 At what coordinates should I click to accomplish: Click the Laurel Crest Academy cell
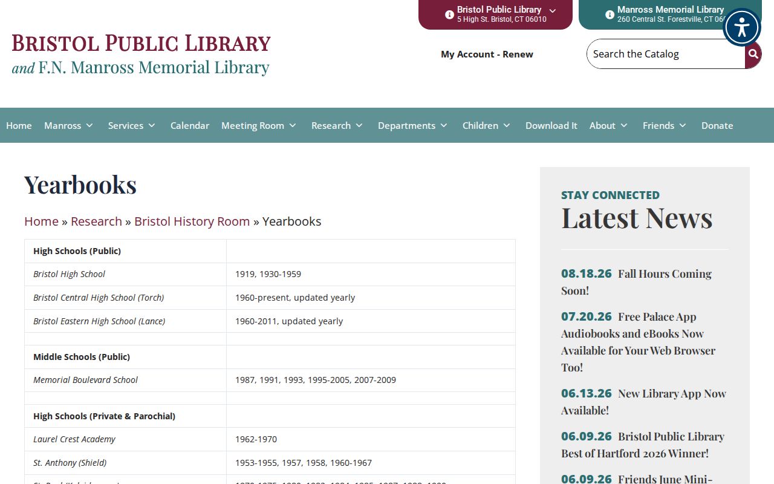click(x=125, y=439)
